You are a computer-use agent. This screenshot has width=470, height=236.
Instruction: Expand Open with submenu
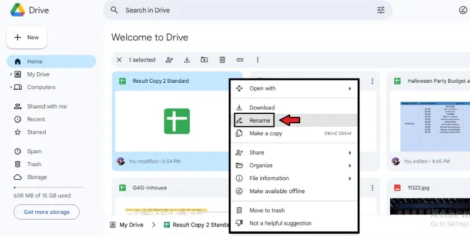tap(294, 89)
